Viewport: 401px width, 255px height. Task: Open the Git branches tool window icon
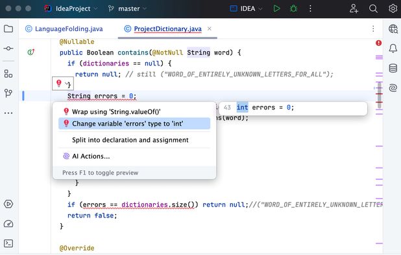tap(8, 93)
